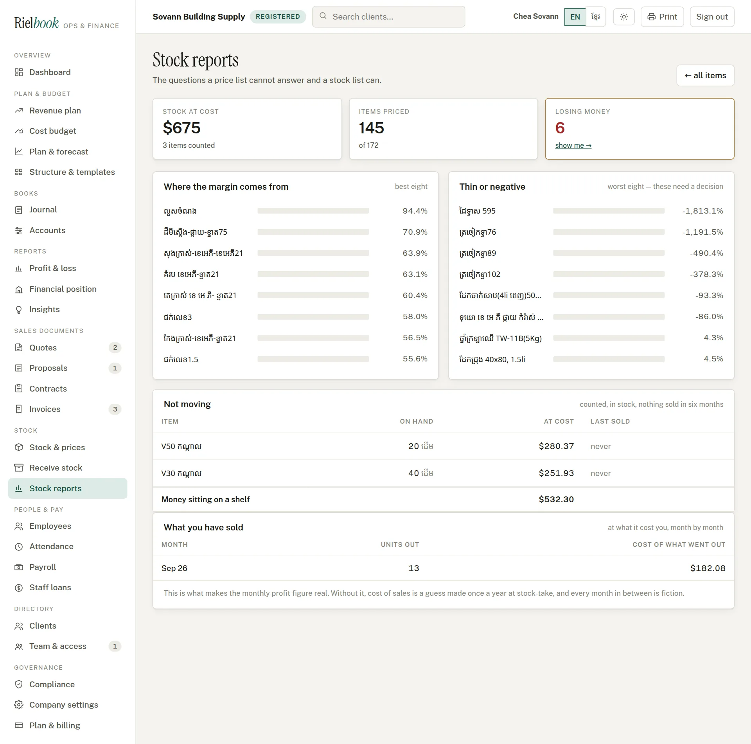Image resolution: width=751 pixels, height=744 pixels.
Task: Switch language to Khmer
Action: click(x=596, y=17)
